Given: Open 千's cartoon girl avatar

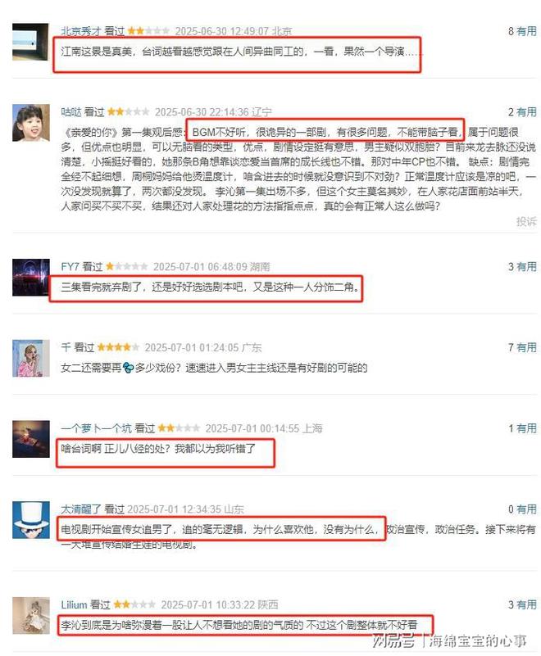Looking at the screenshot, I should point(30,359).
